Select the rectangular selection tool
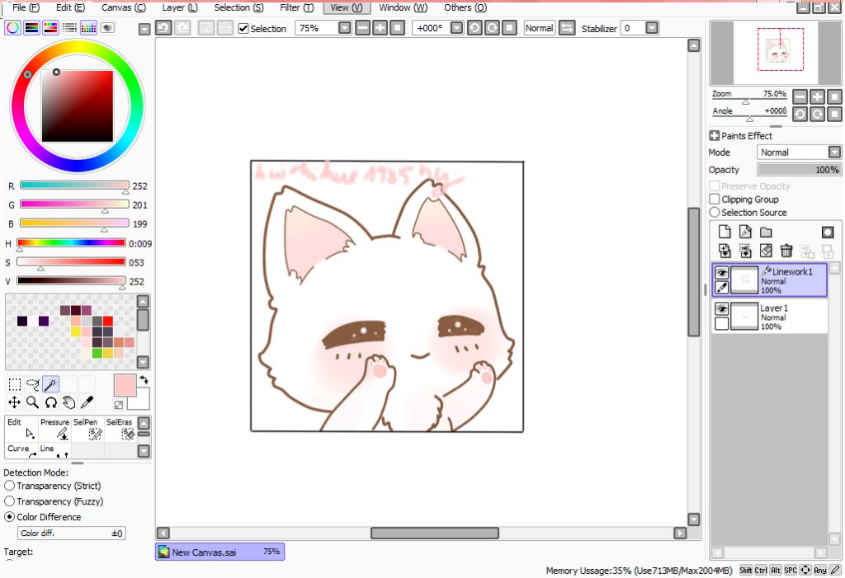The width and height of the screenshot is (845, 578). coord(15,384)
